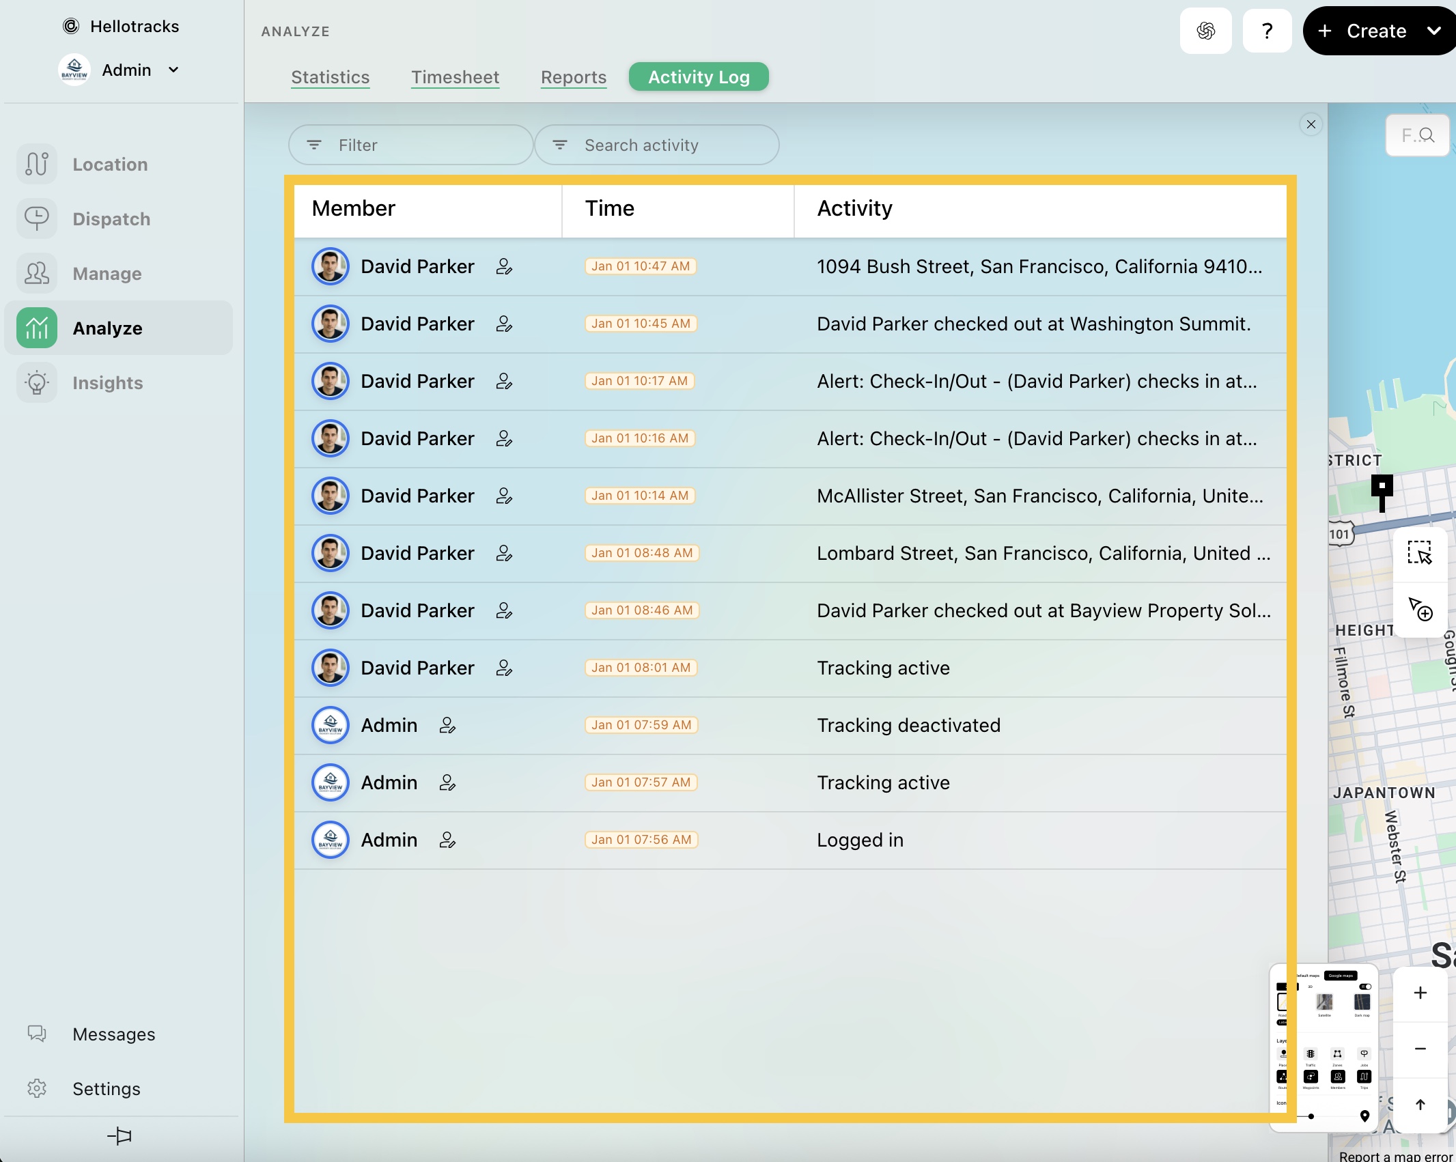
Task: Toggle the Traffic layer on
Action: [1311, 1055]
